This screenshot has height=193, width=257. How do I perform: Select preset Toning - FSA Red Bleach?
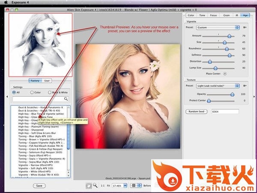(x=41, y=146)
